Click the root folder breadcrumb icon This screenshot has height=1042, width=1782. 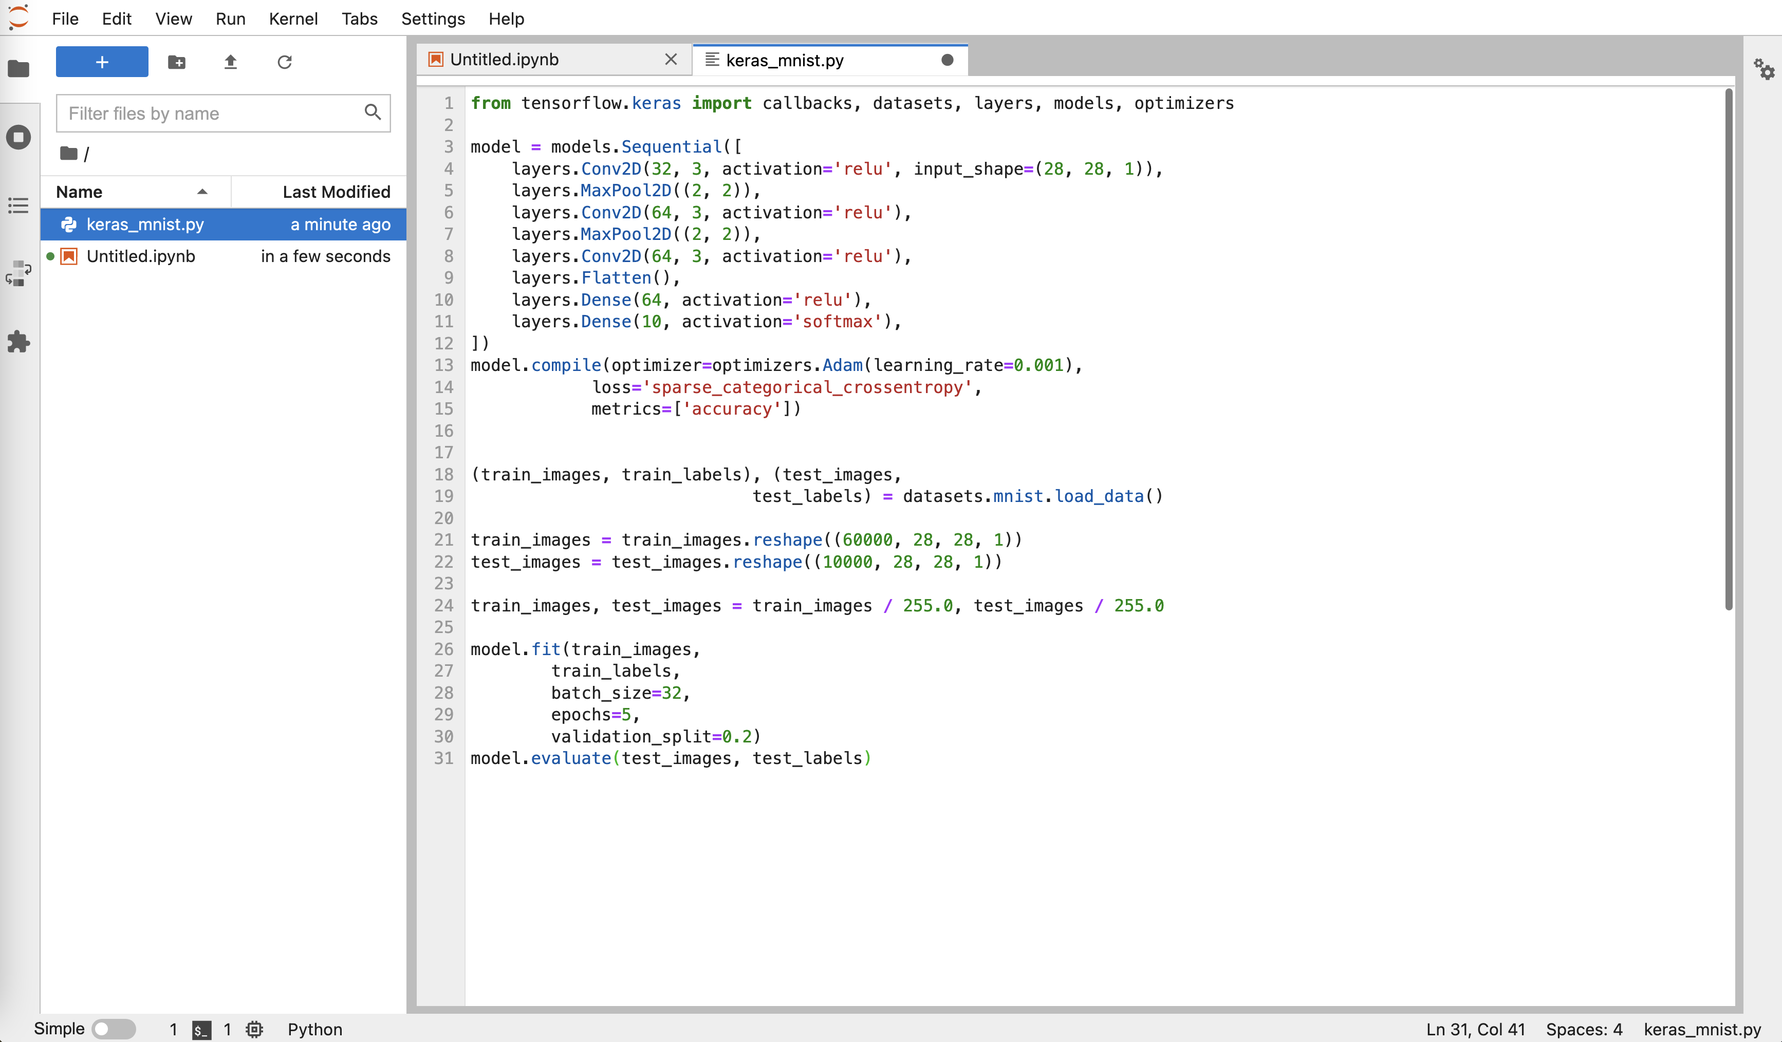coord(68,153)
